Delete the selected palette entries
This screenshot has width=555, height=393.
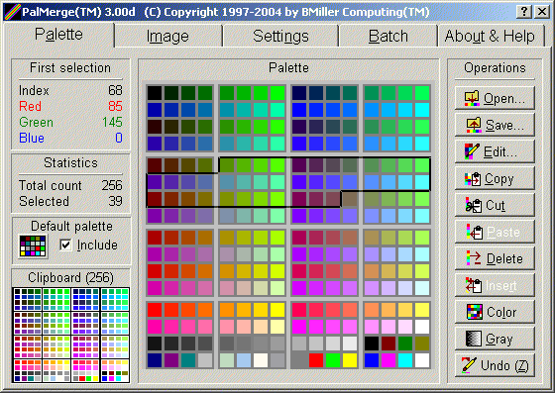(495, 258)
